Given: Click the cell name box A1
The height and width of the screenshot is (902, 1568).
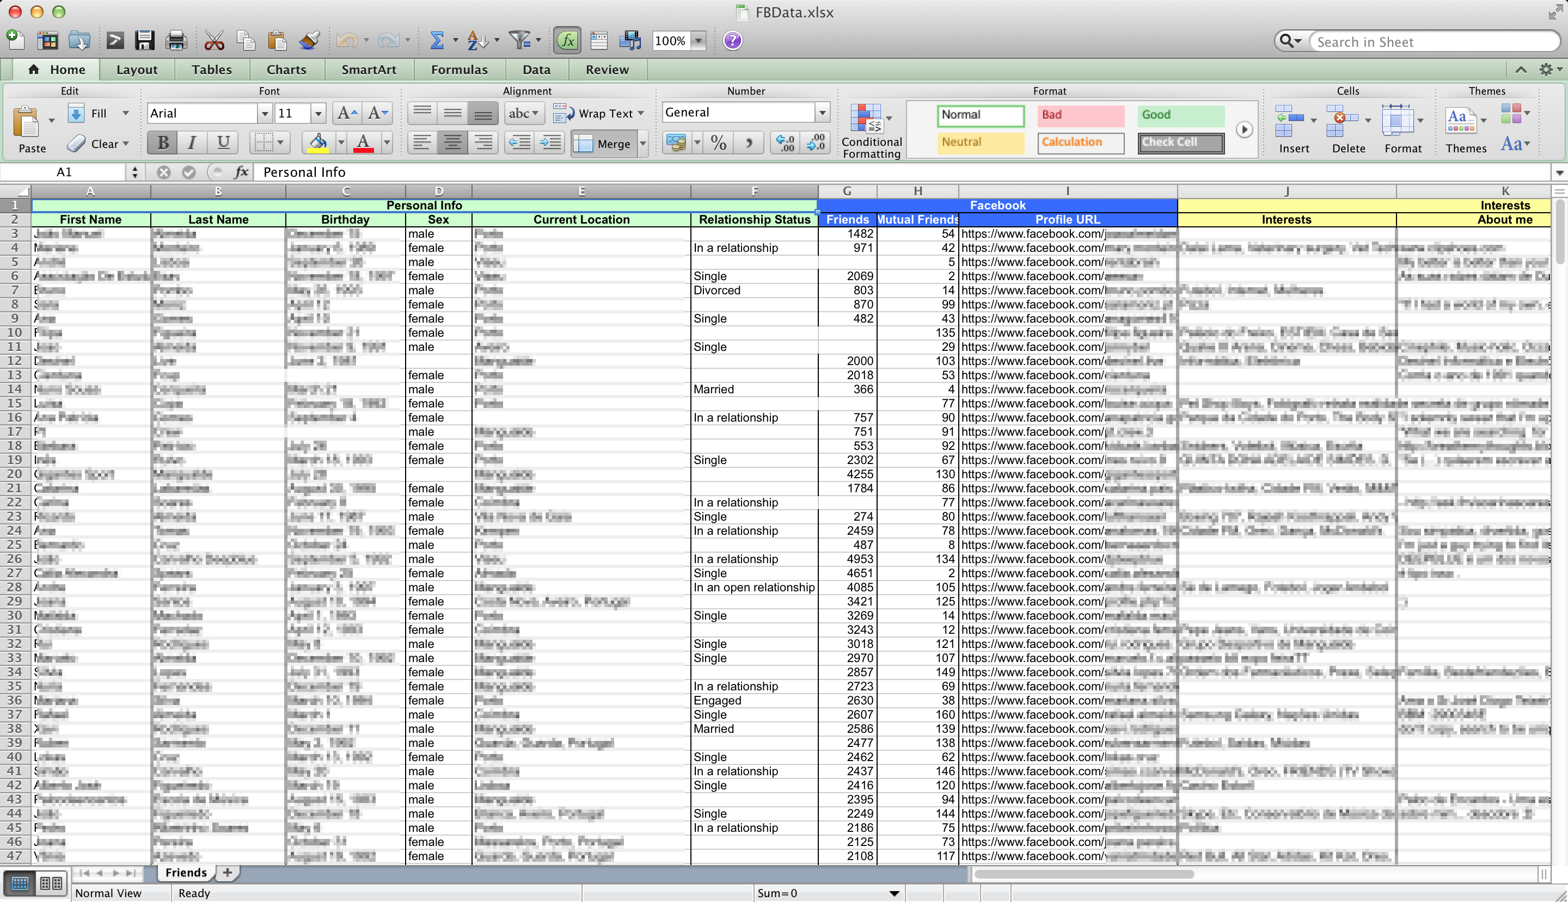Looking at the screenshot, I should [x=64, y=172].
